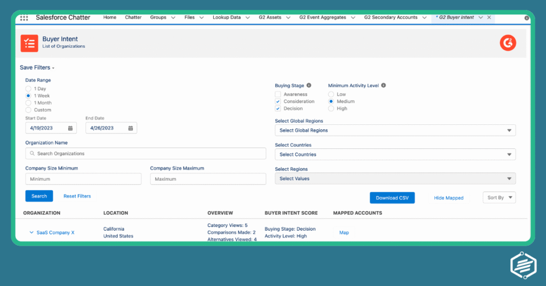Check the Awareness buying stage

click(278, 95)
